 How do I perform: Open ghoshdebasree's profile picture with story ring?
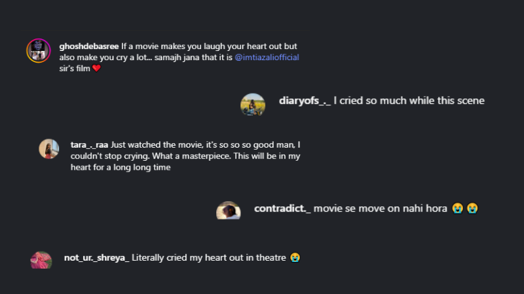[39, 51]
